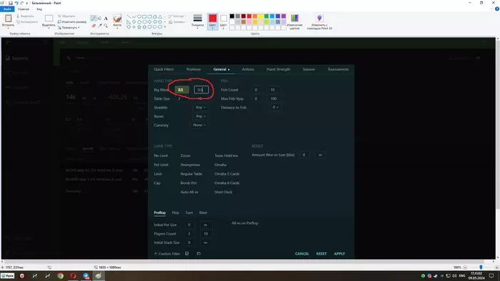This screenshot has height=281, width=500.
Task: Click the Select rectangle tool
Action: [x=49, y=19]
